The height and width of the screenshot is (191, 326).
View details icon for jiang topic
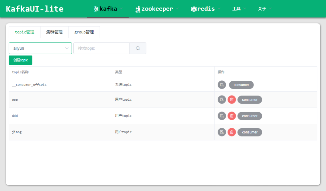point(222,132)
